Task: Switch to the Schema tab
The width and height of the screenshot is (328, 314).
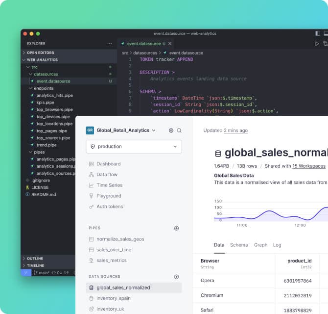Action: [239, 245]
